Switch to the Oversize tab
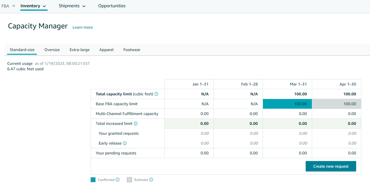This screenshot has width=370, height=187. (52, 49)
